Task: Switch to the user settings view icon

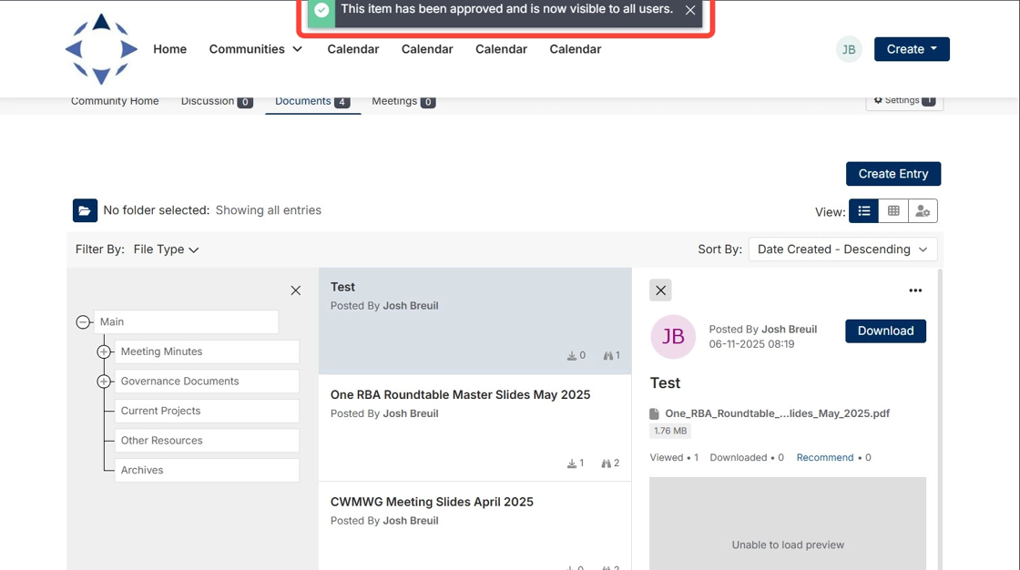Action: (x=923, y=211)
